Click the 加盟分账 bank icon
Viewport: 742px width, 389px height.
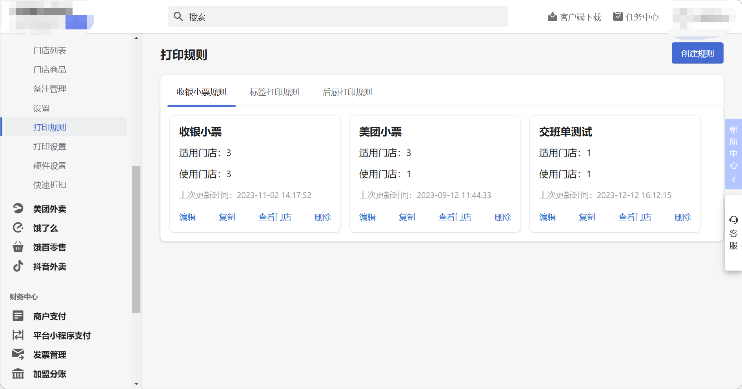point(18,373)
